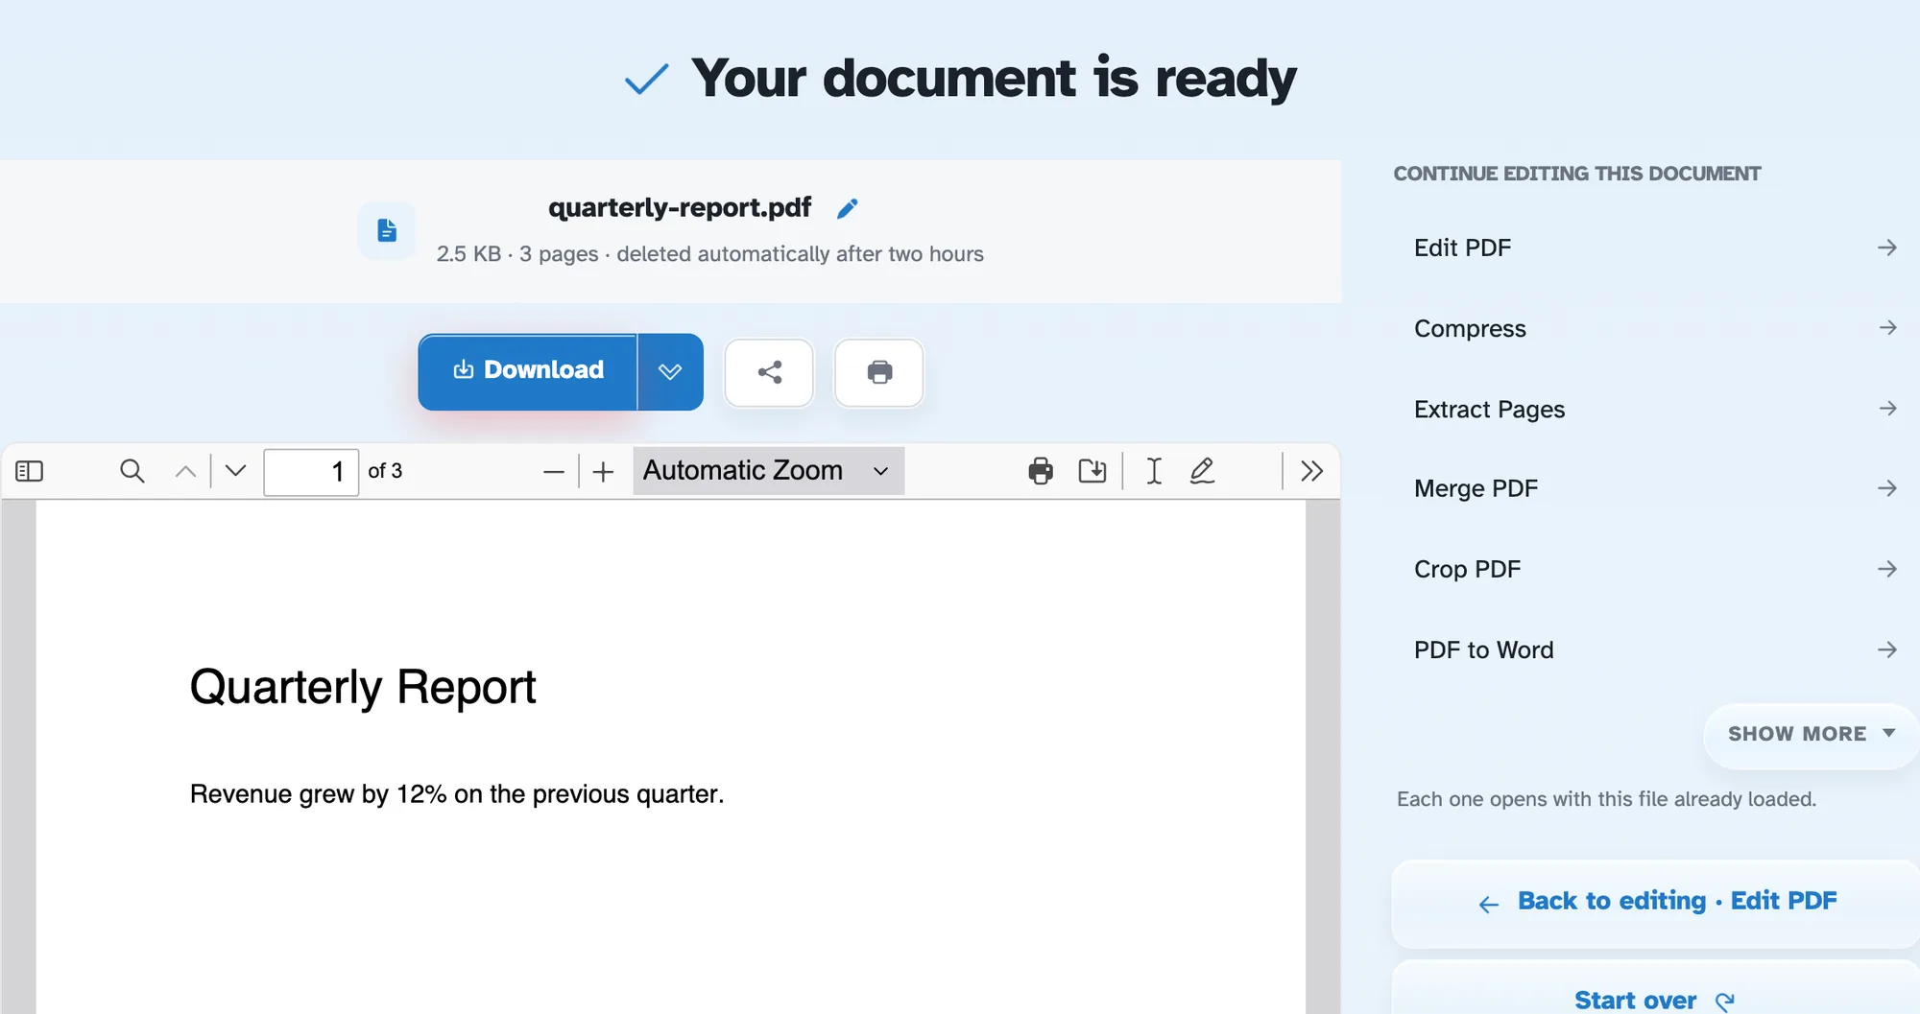Click the quarterly-report.pdf file name
This screenshot has height=1014, width=1920.
pos(680,207)
